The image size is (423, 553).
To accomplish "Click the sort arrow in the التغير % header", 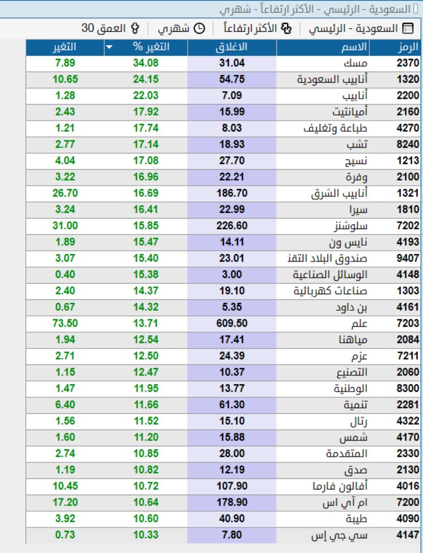I will 109,47.
